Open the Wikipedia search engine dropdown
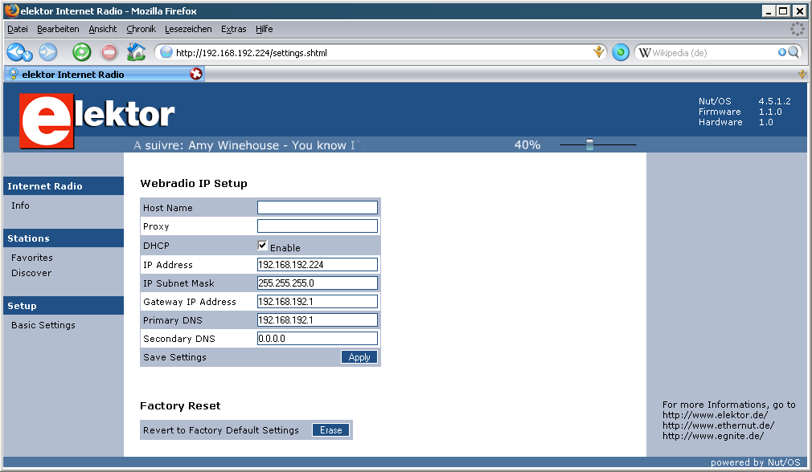This screenshot has height=472, width=812. point(644,52)
